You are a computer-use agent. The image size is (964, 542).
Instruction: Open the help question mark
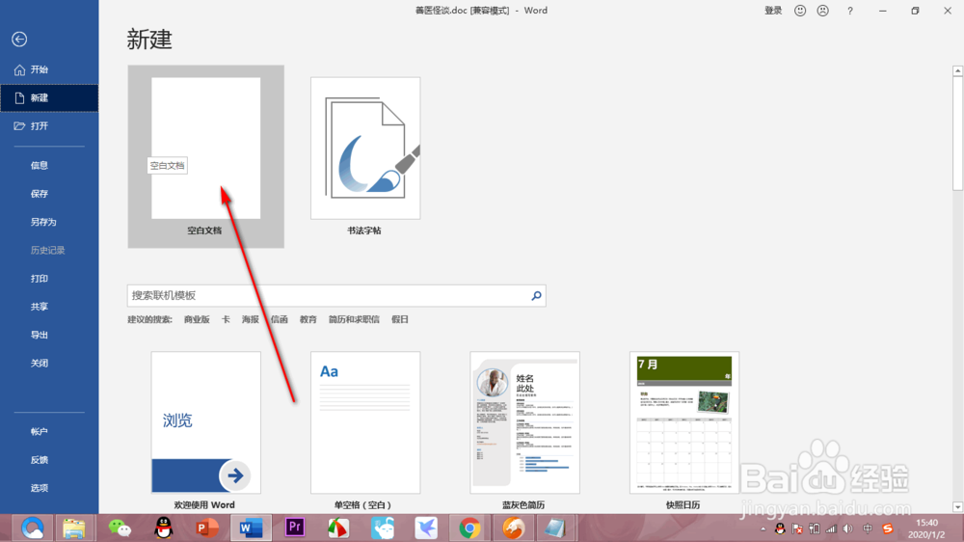pyautogui.click(x=849, y=11)
